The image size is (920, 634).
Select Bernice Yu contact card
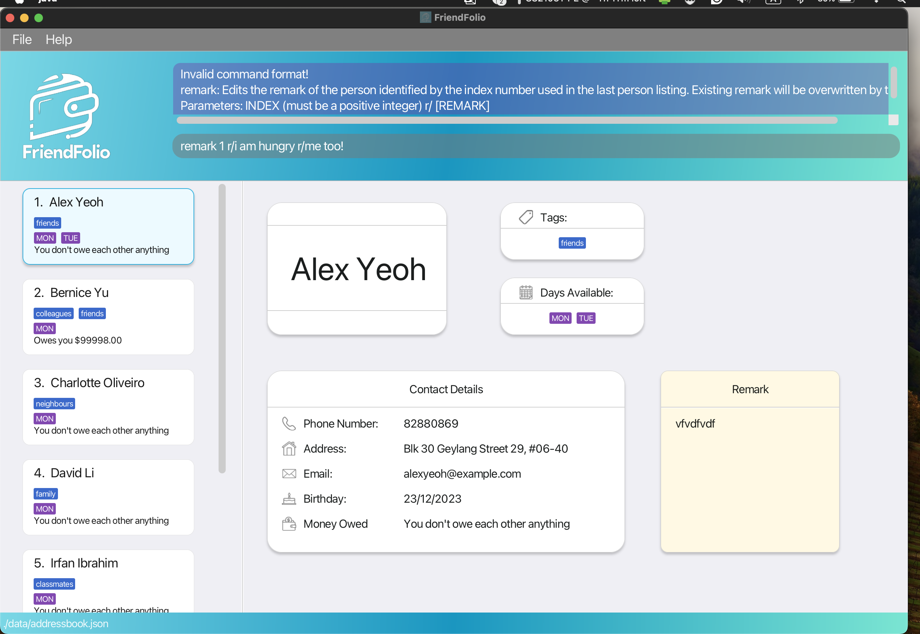point(108,317)
